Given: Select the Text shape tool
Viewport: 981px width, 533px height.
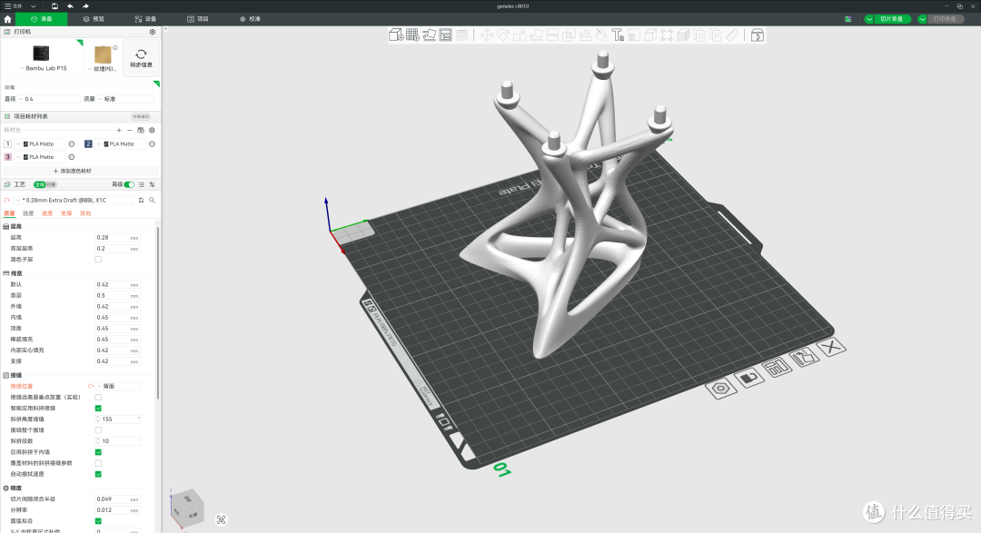Looking at the screenshot, I should click(619, 35).
